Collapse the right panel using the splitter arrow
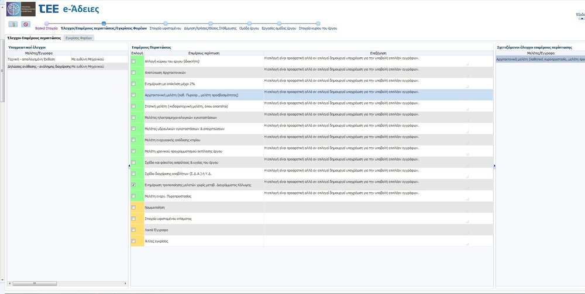 pos(494,166)
